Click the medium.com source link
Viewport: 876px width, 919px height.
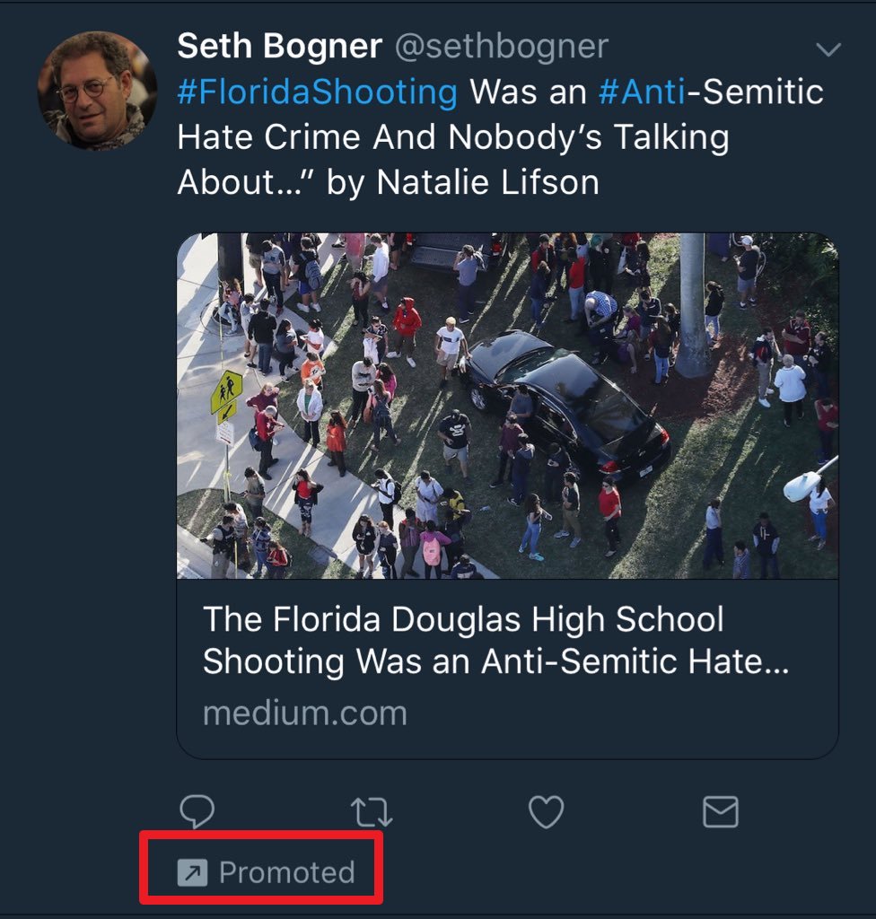[x=305, y=713]
